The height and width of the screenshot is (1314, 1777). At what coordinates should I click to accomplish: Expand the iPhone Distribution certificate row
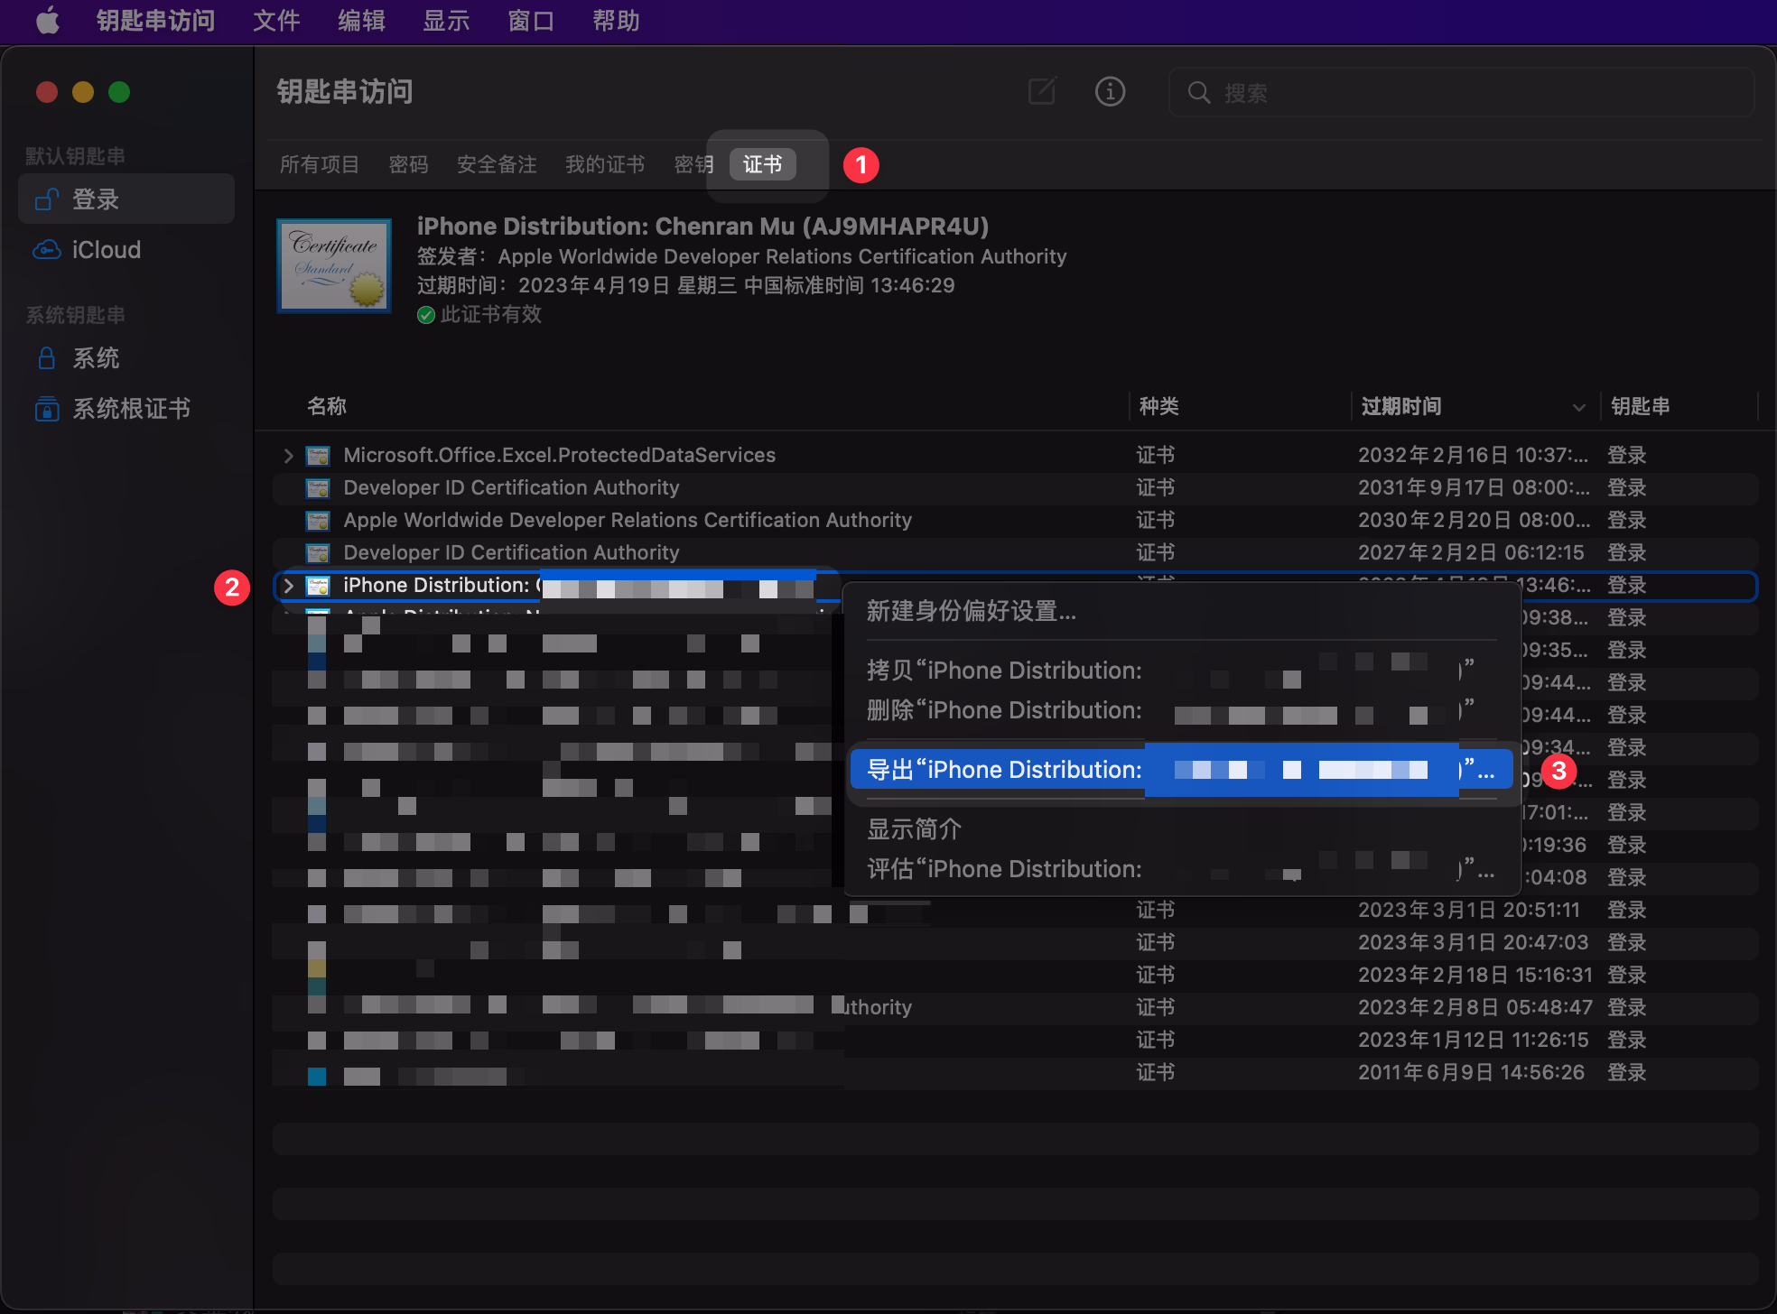(288, 586)
